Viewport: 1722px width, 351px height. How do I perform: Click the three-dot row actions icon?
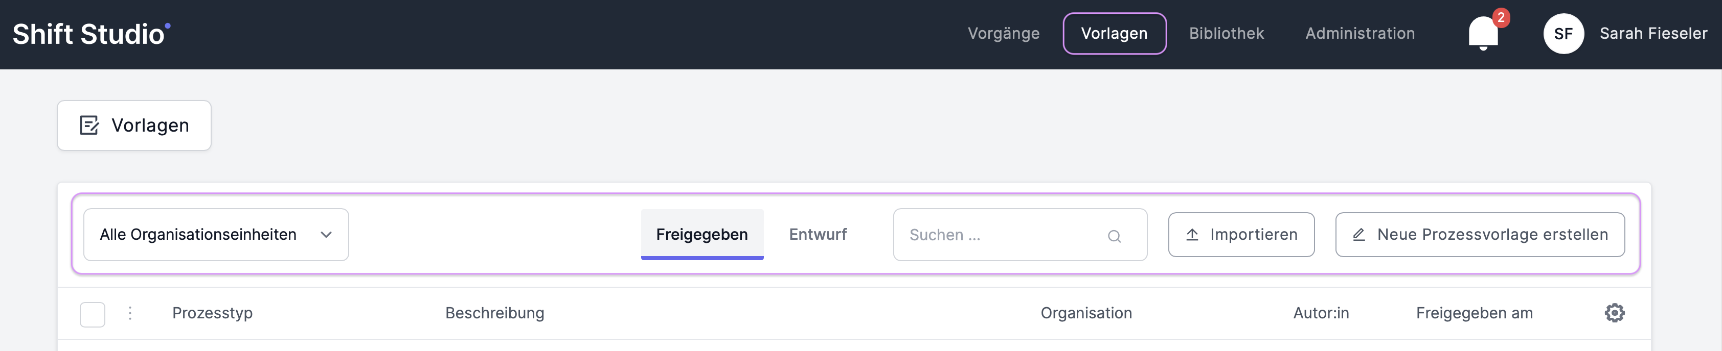point(130,313)
